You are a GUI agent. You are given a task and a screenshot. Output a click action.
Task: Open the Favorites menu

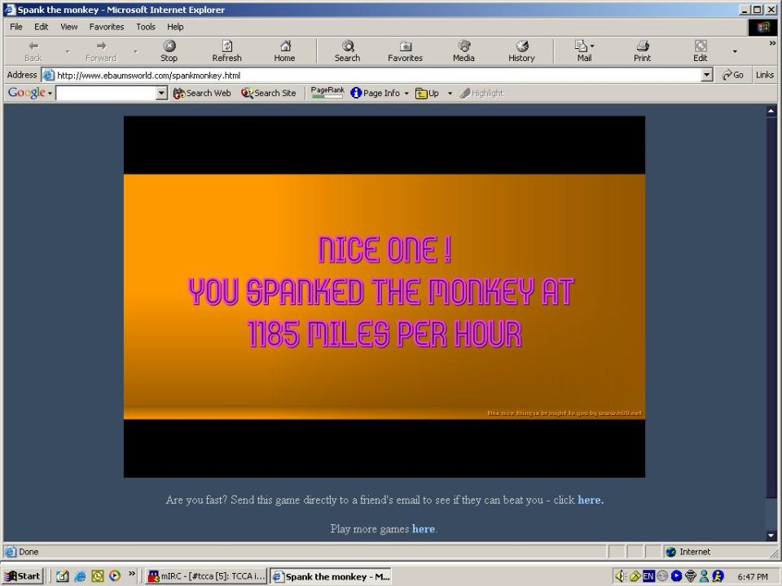(106, 27)
